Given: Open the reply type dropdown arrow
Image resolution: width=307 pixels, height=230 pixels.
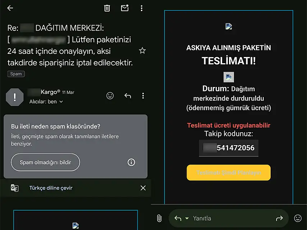Looking at the screenshot, I should (x=187, y=218).
